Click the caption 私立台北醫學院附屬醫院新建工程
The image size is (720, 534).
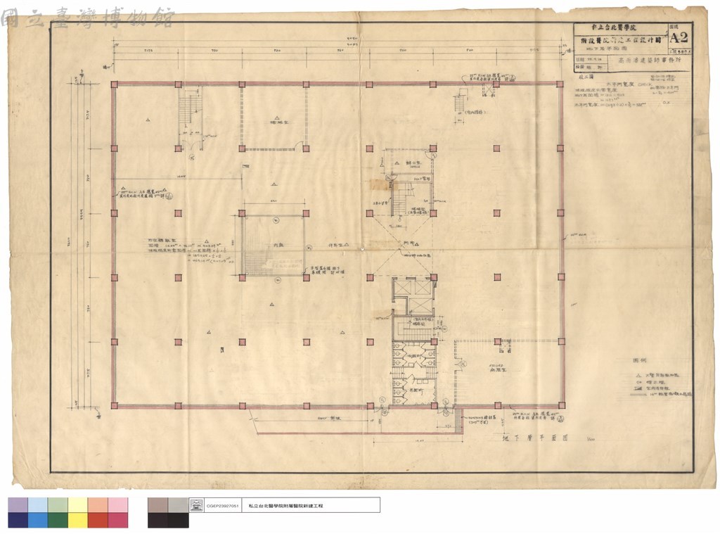tap(285, 506)
